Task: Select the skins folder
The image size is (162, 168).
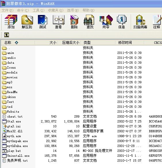Action: tap(9, 97)
